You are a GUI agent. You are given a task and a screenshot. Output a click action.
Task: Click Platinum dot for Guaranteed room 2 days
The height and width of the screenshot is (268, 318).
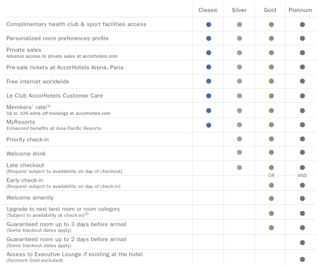click(x=302, y=242)
